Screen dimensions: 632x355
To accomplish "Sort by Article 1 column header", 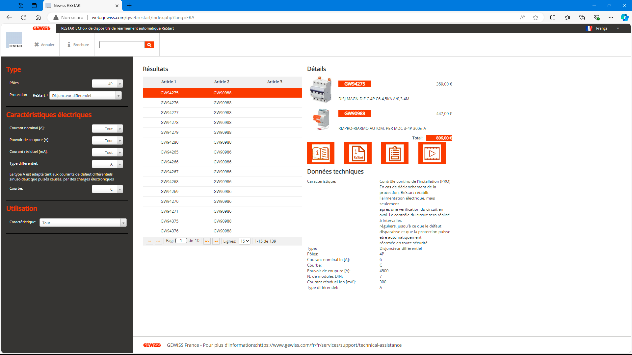I will tap(169, 82).
